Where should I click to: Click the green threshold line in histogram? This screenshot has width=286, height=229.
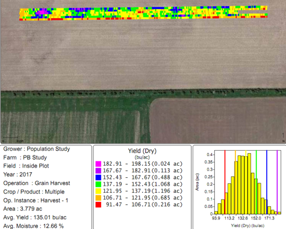(256, 182)
